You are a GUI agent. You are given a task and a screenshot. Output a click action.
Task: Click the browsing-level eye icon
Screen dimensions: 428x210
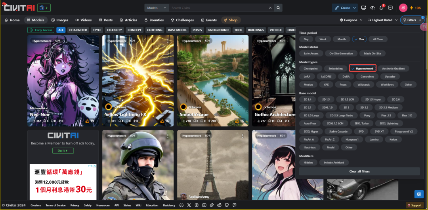point(373,8)
